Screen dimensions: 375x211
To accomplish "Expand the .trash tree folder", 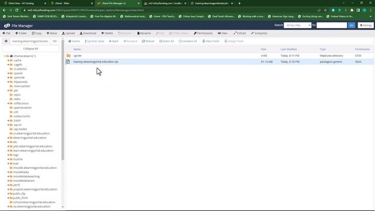I will pyautogui.click(x=8, y=121).
